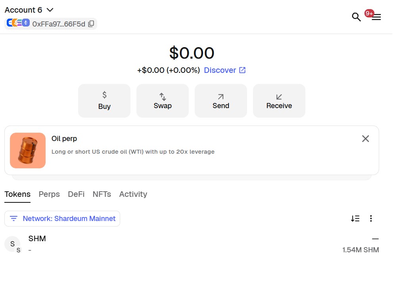Dismiss the Oil perp banner
Viewport: 393px width, 282px height.
click(365, 139)
